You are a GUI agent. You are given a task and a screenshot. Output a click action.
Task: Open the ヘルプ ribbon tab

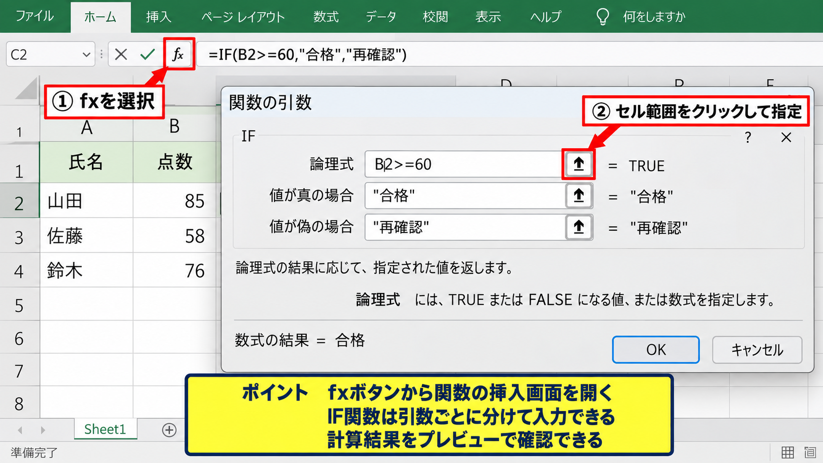coord(545,17)
